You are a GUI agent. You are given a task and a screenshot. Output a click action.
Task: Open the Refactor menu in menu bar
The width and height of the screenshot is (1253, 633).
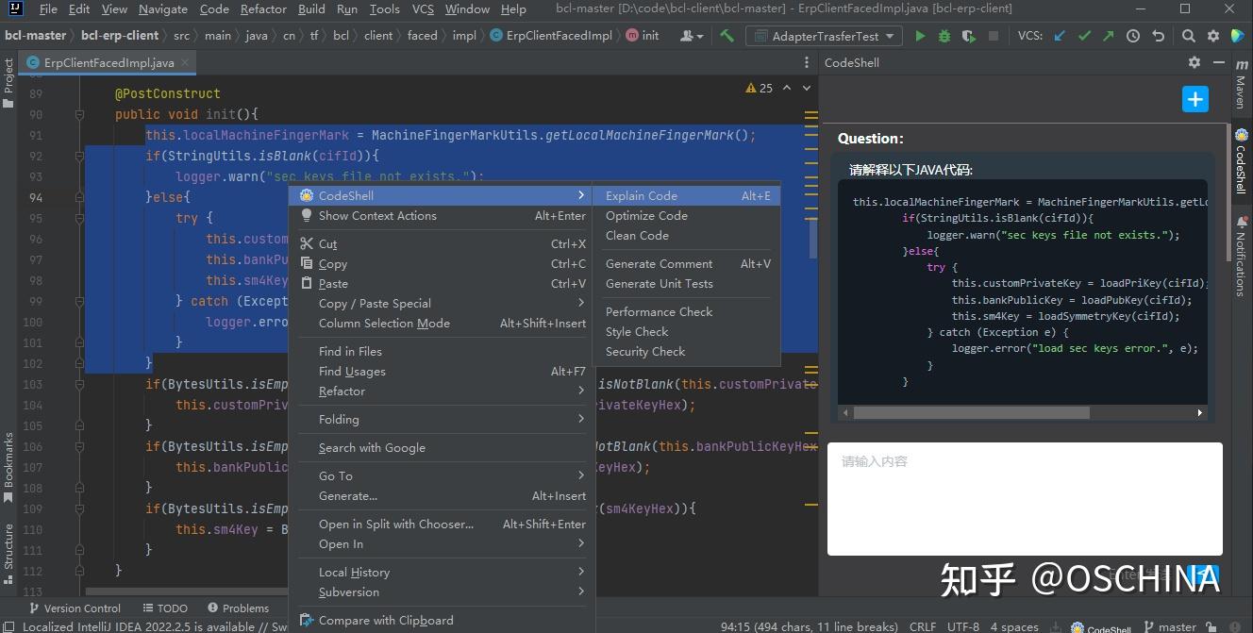tap(263, 8)
